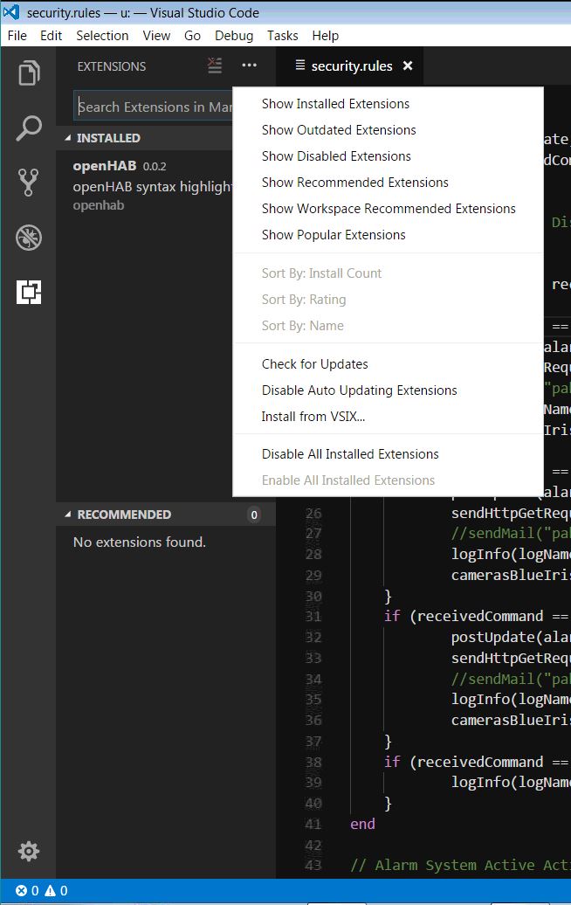Viewport: 571px width, 905px height.
Task: Select the Extensions activity bar icon
Action: coord(29,293)
